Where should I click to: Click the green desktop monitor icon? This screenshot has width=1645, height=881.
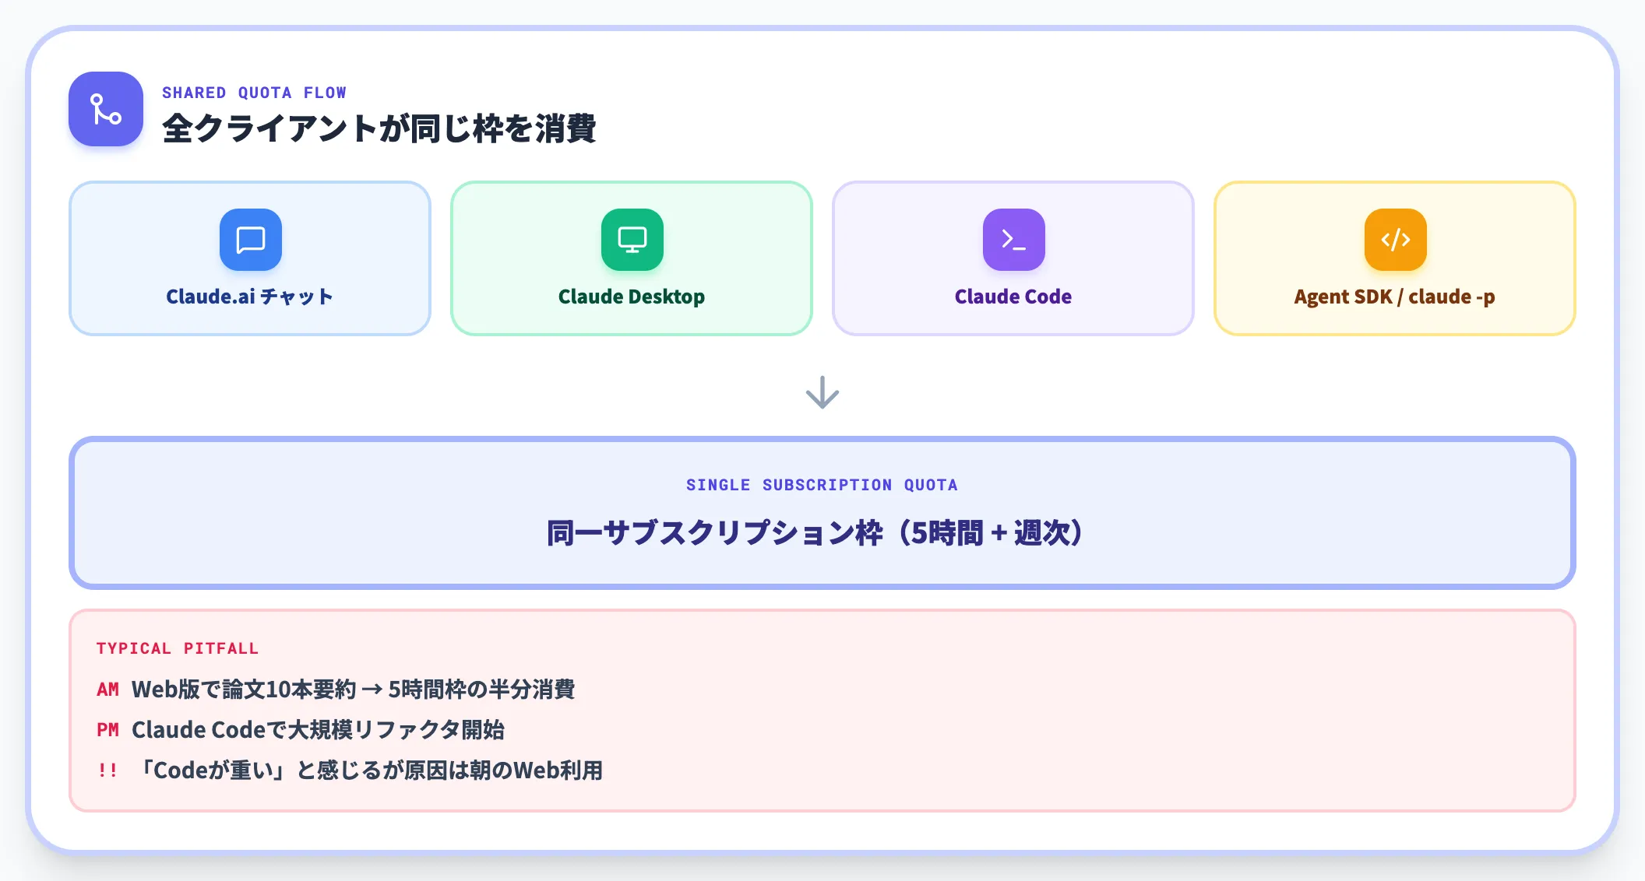click(x=632, y=240)
